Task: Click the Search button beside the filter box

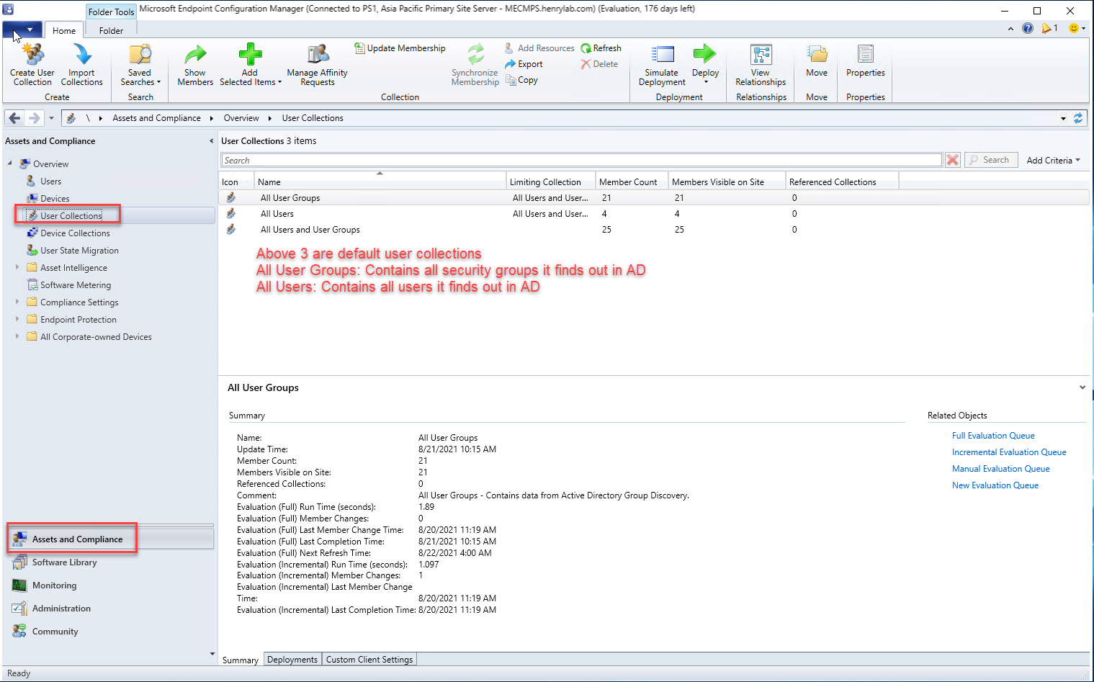Action: tap(990, 160)
